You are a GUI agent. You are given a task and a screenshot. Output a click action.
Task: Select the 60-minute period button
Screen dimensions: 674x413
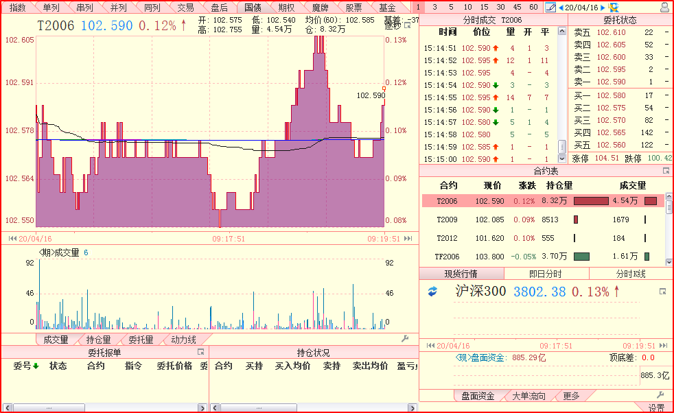pos(533,8)
